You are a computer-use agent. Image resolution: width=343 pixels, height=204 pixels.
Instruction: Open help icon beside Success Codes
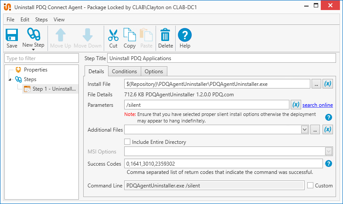(328, 163)
